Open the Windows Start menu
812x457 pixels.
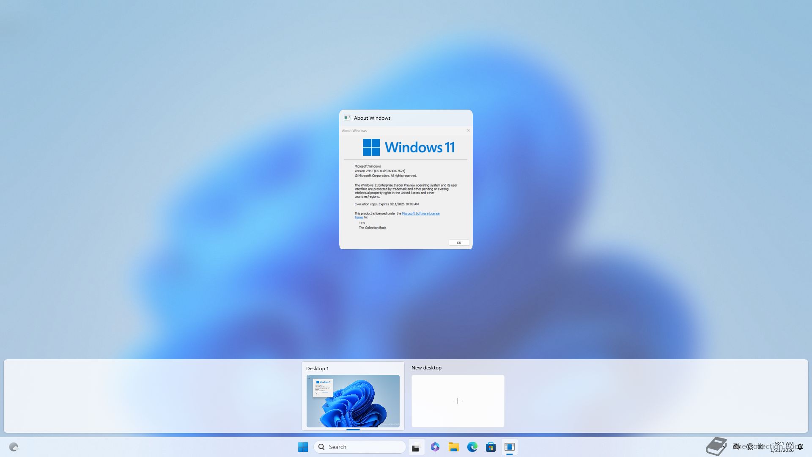click(303, 447)
